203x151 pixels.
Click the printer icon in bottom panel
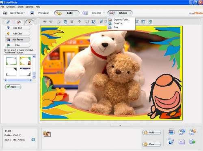[171, 132]
